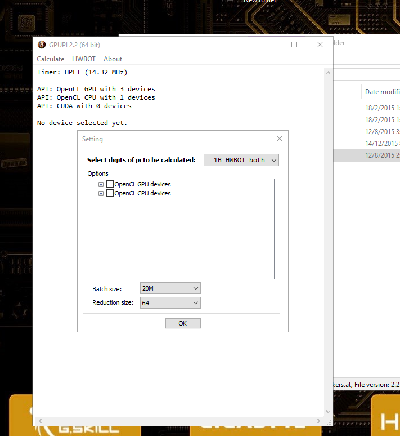The image size is (400, 436).
Task: Click the 'Setting' dialog title text
Action: (92, 139)
